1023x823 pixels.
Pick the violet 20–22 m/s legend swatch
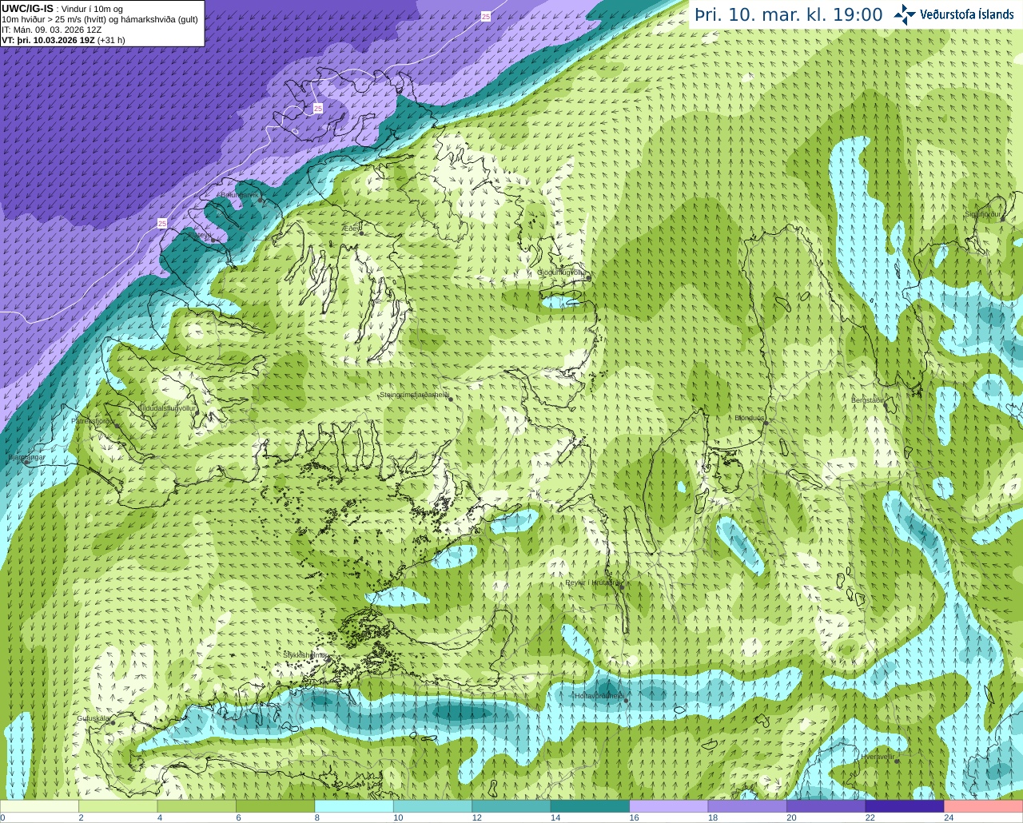(826, 806)
